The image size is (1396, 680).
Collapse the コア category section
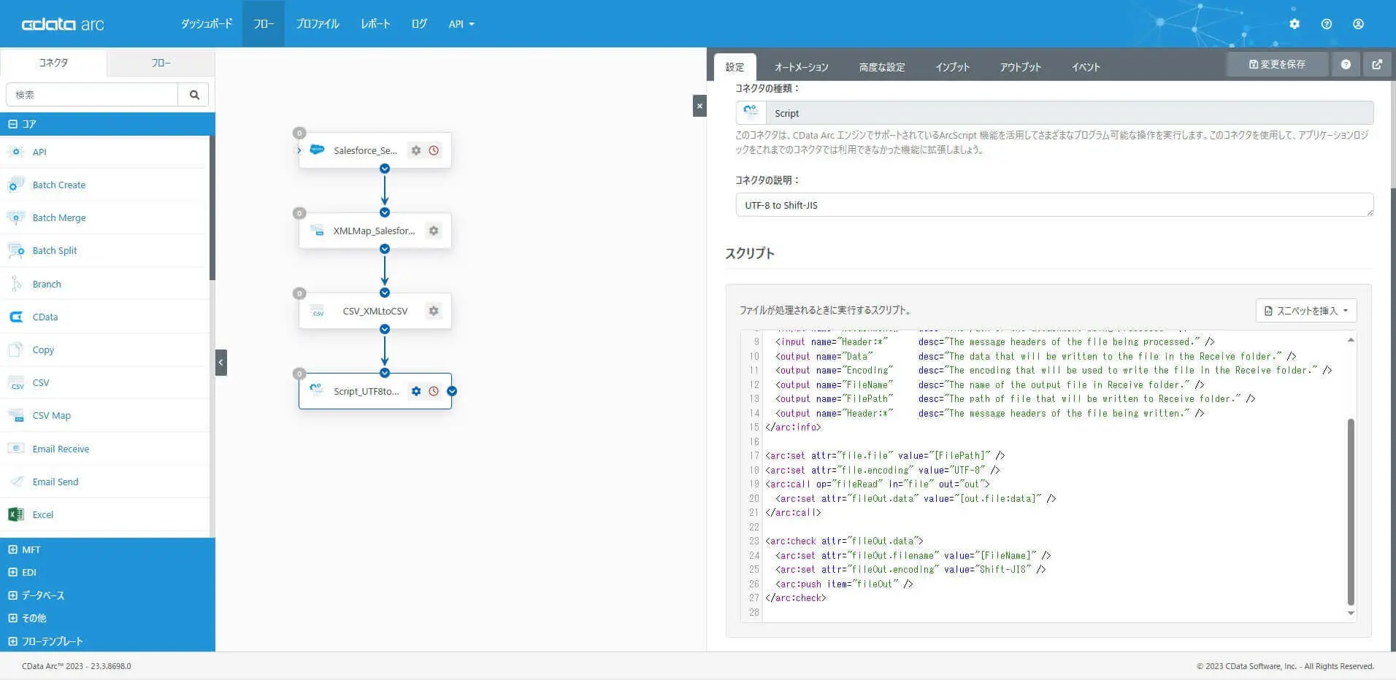[107, 124]
